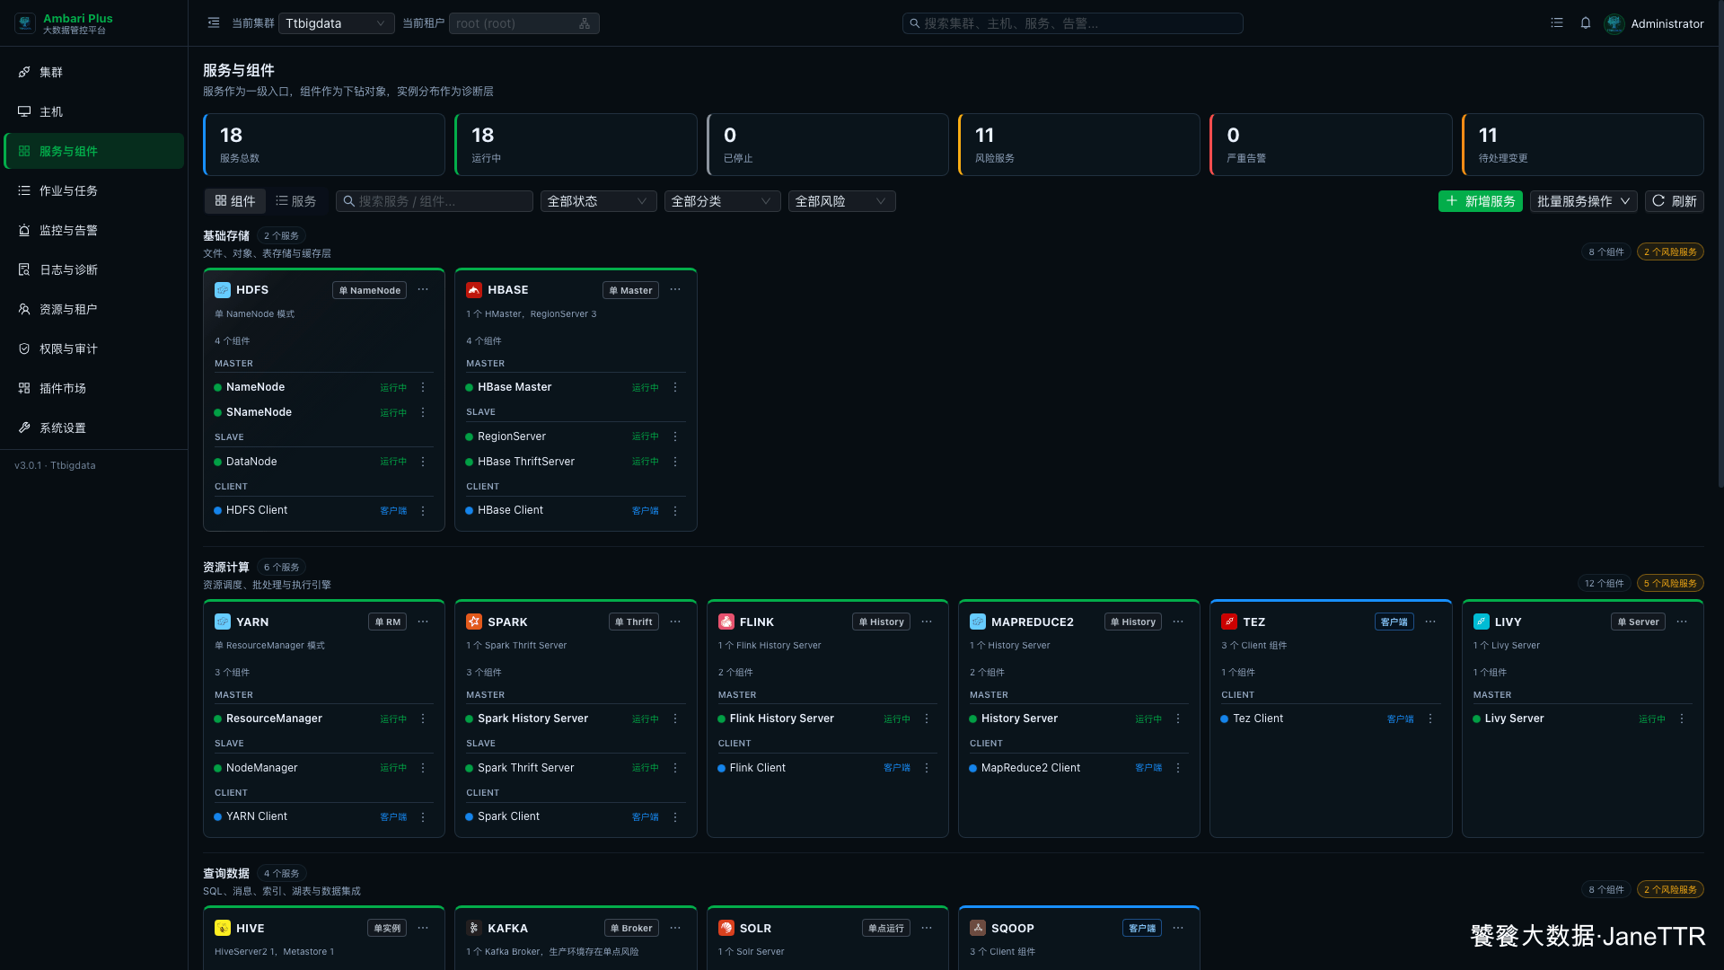Screen dimensions: 1724x970
Task: Click the tenant tree icon in root field
Action: point(585,23)
